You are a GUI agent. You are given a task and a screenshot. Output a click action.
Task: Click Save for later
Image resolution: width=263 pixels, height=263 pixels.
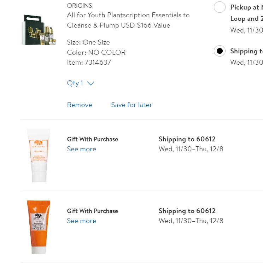click(131, 105)
